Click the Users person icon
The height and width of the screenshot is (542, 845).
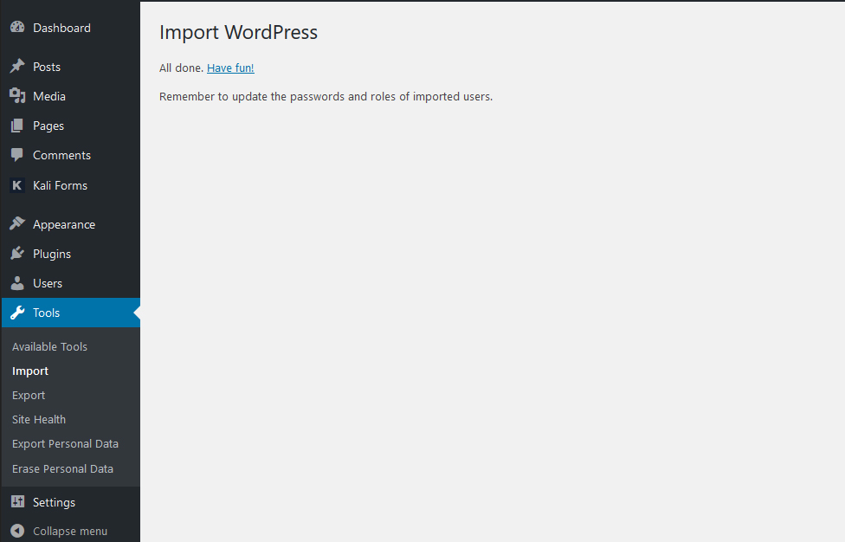pos(17,283)
